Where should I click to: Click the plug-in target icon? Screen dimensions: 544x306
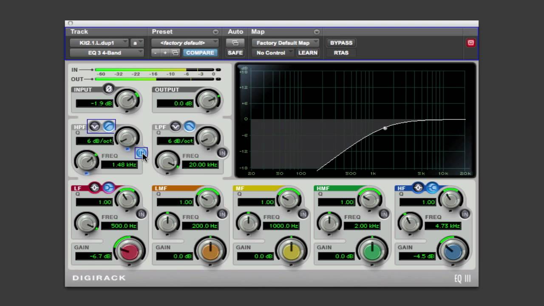(x=470, y=43)
